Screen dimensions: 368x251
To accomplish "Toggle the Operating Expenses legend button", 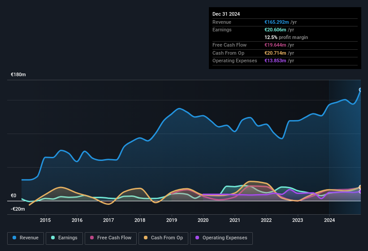I will coord(221,238).
